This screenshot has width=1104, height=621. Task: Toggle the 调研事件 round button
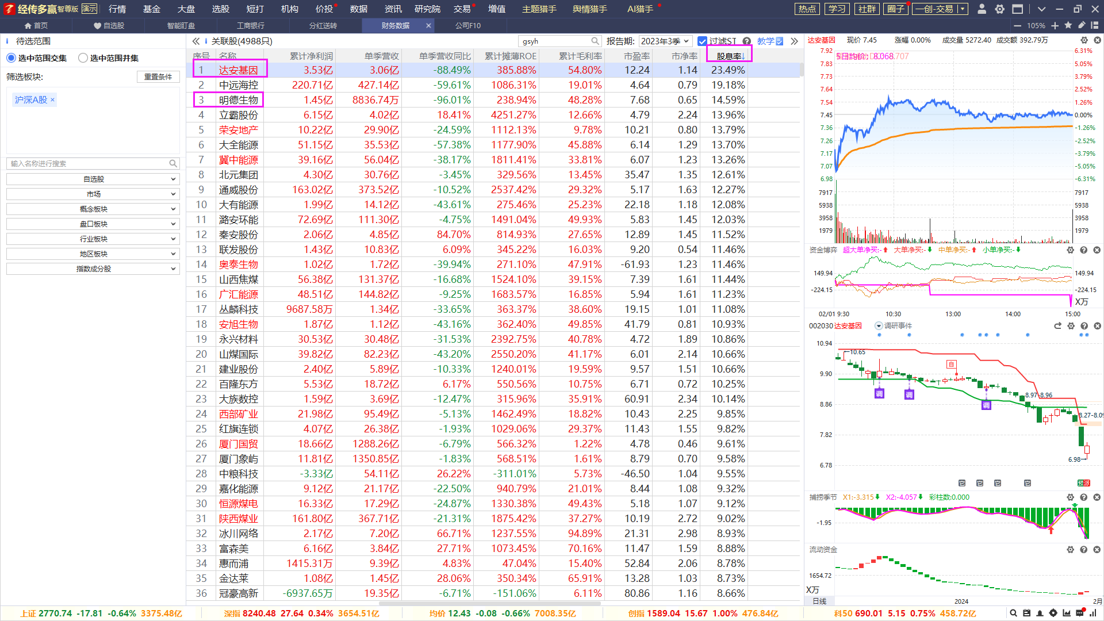click(x=879, y=325)
